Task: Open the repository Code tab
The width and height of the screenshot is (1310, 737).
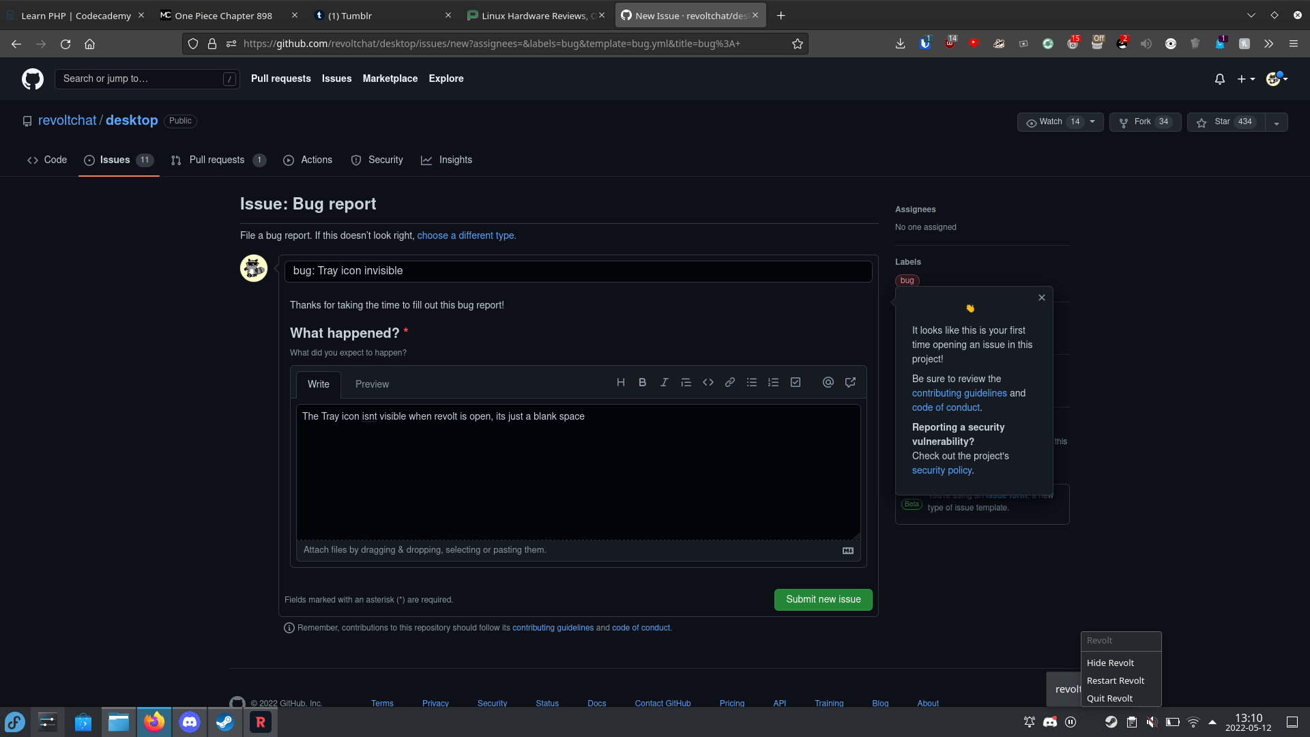Action: 47,160
